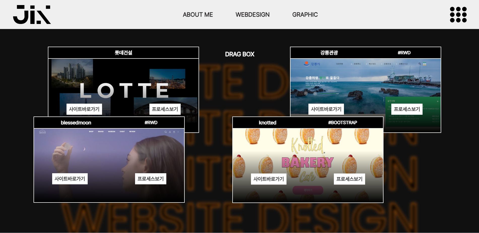Open the ABOUT ME menu item
This screenshot has width=479, height=233.
point(198,15)
